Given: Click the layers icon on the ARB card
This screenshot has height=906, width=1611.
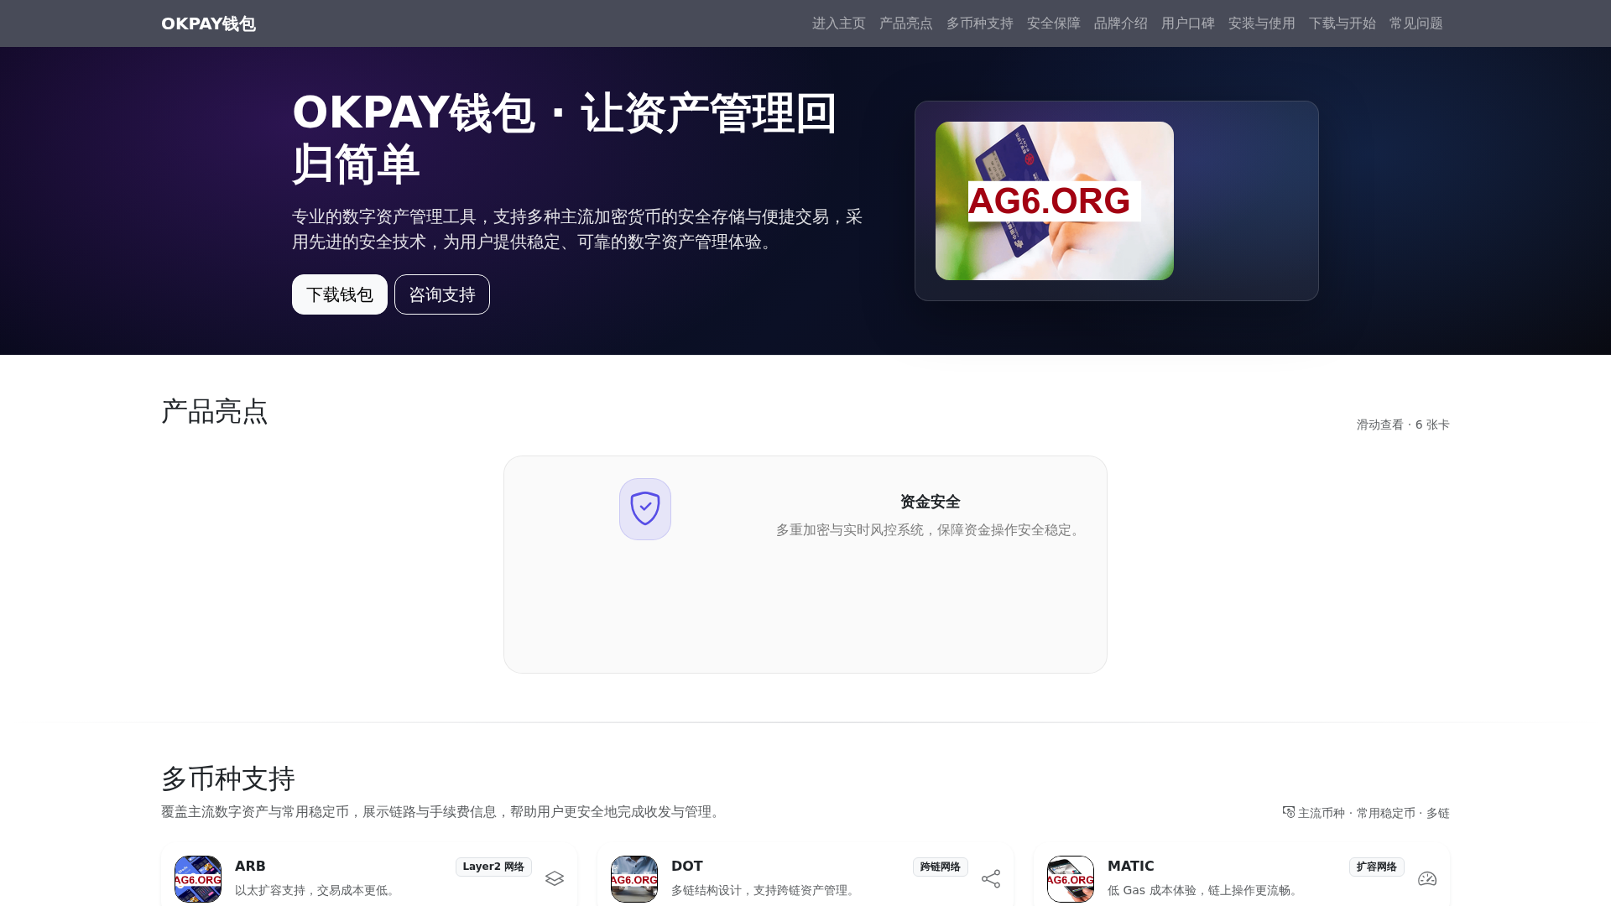Looking at the screenshot, I should 555,878.
